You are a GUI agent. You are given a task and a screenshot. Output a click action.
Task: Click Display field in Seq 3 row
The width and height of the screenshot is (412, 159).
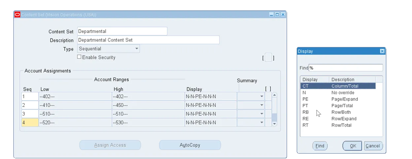point(211,113)
